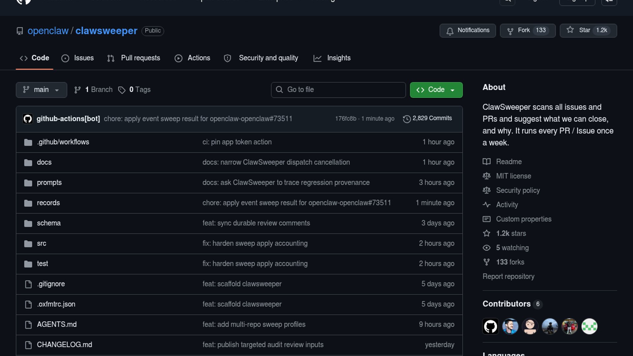633x356 pixels.
Task: Click the MIT license link
Action: click(513, 176)
